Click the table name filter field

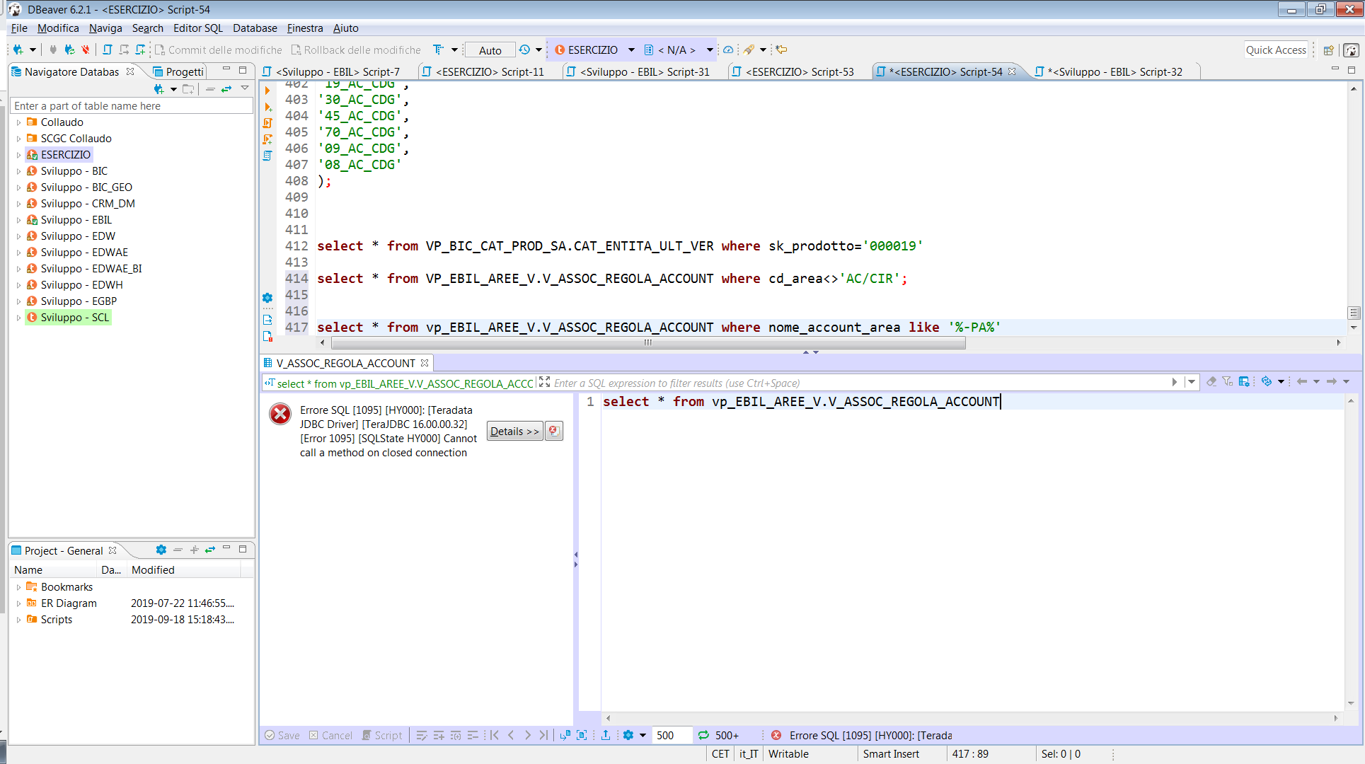(132, 105)
